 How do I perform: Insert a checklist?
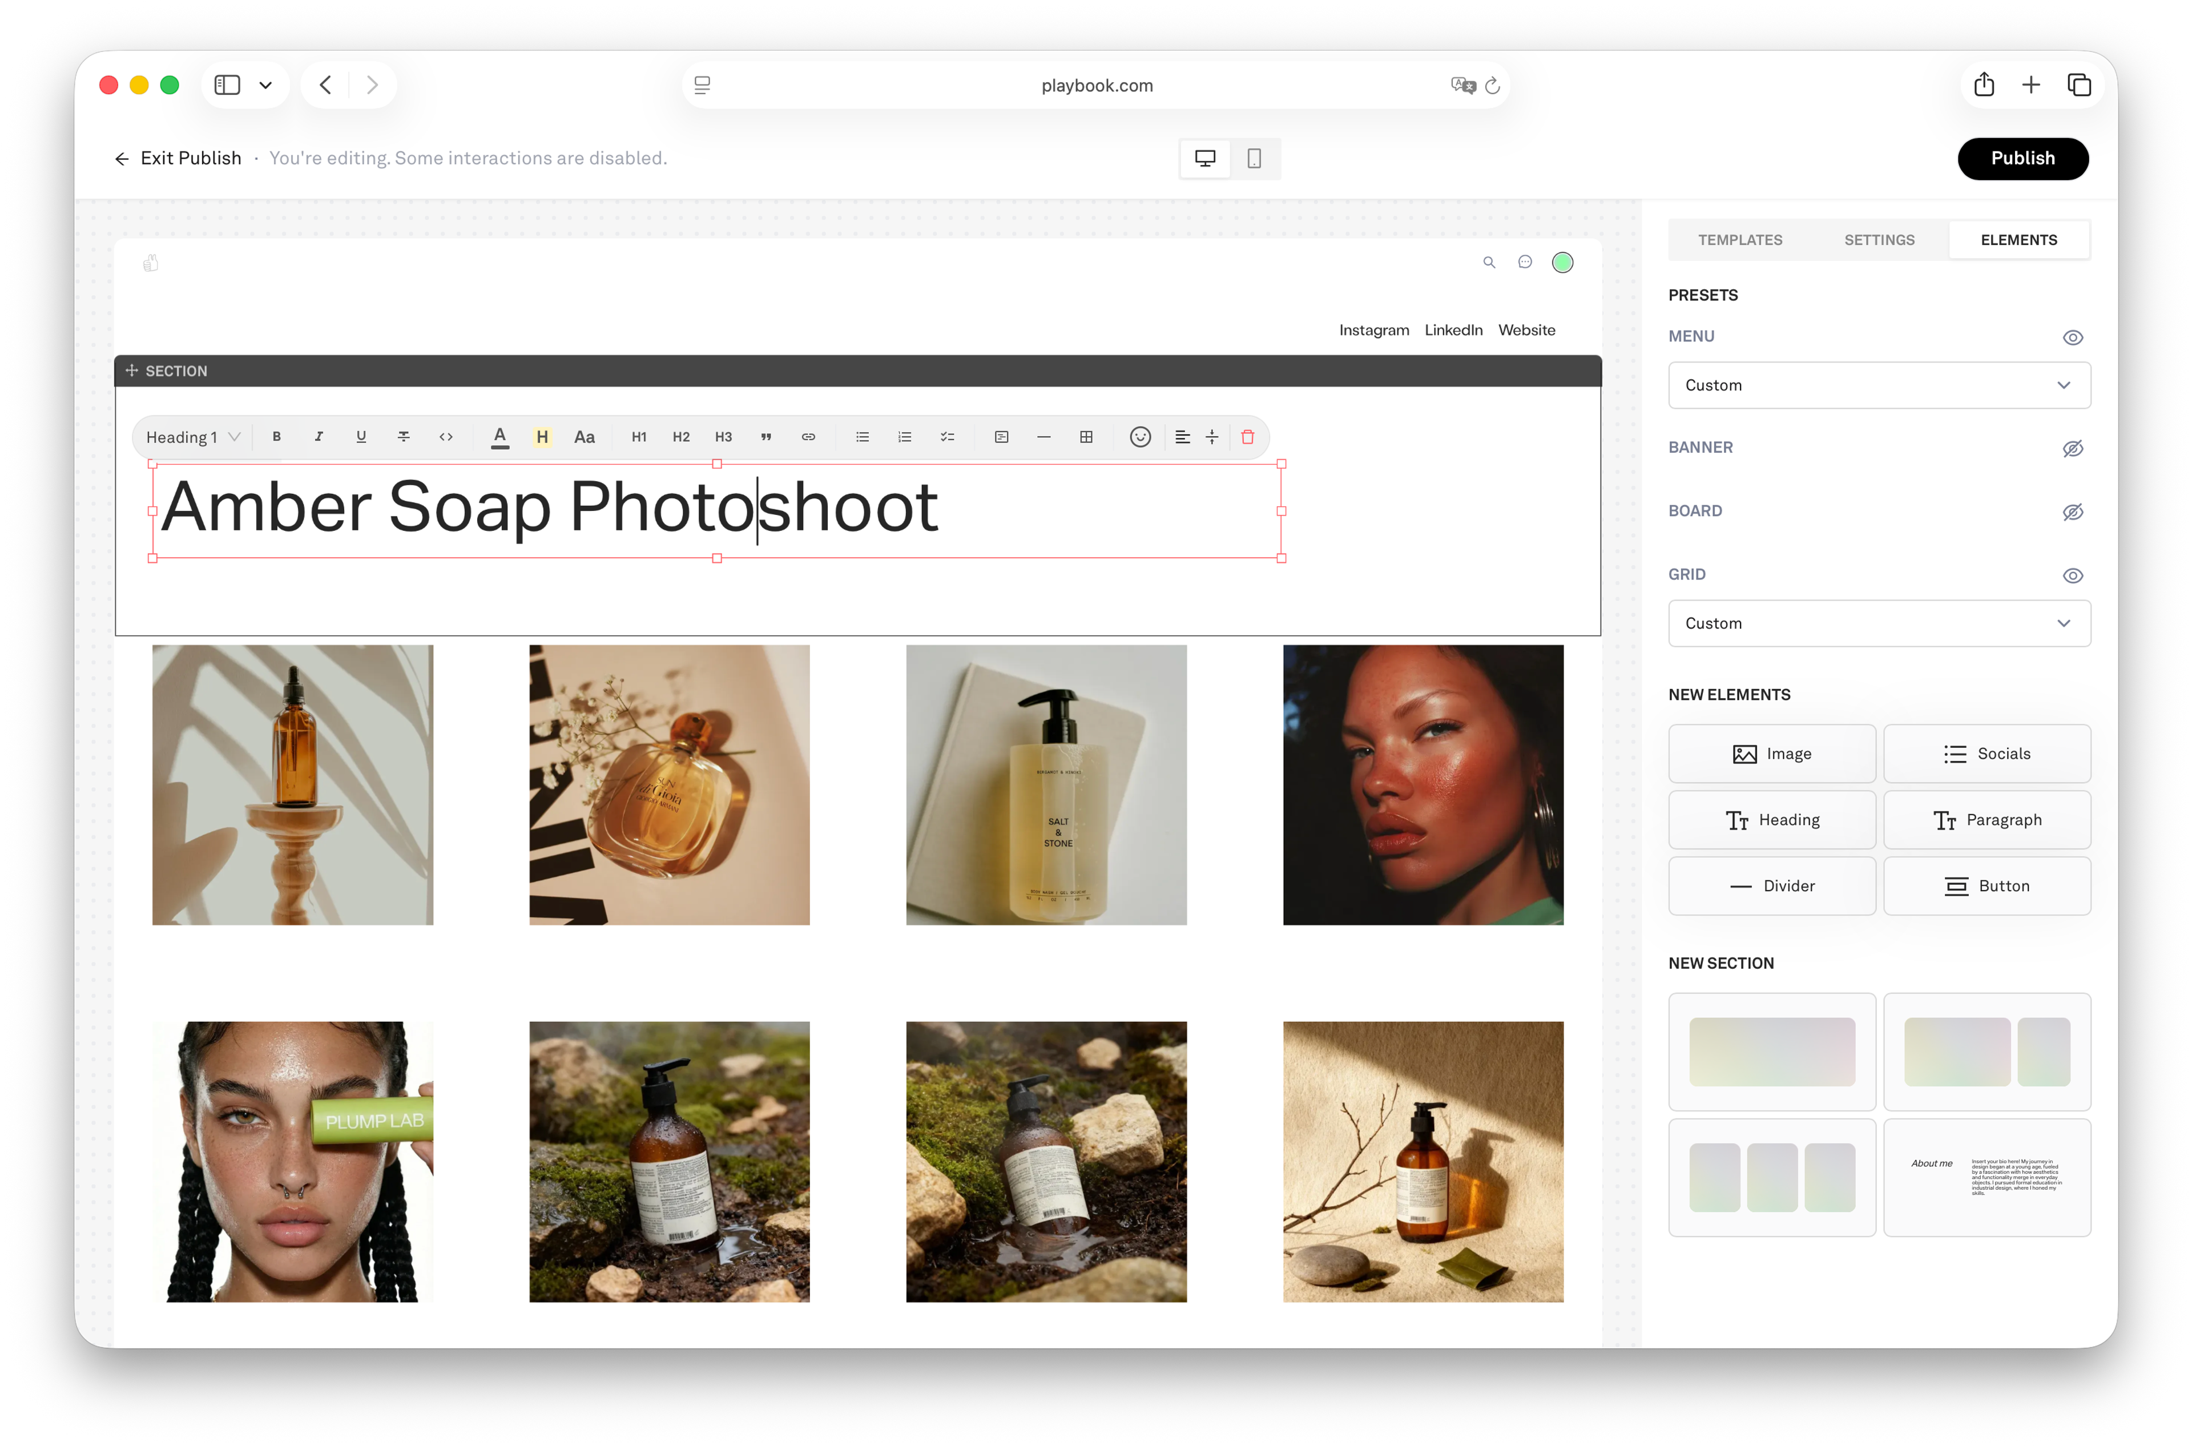(x=947, y=437)
